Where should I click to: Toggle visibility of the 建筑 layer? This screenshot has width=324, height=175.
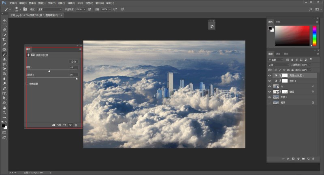[270, 92]
